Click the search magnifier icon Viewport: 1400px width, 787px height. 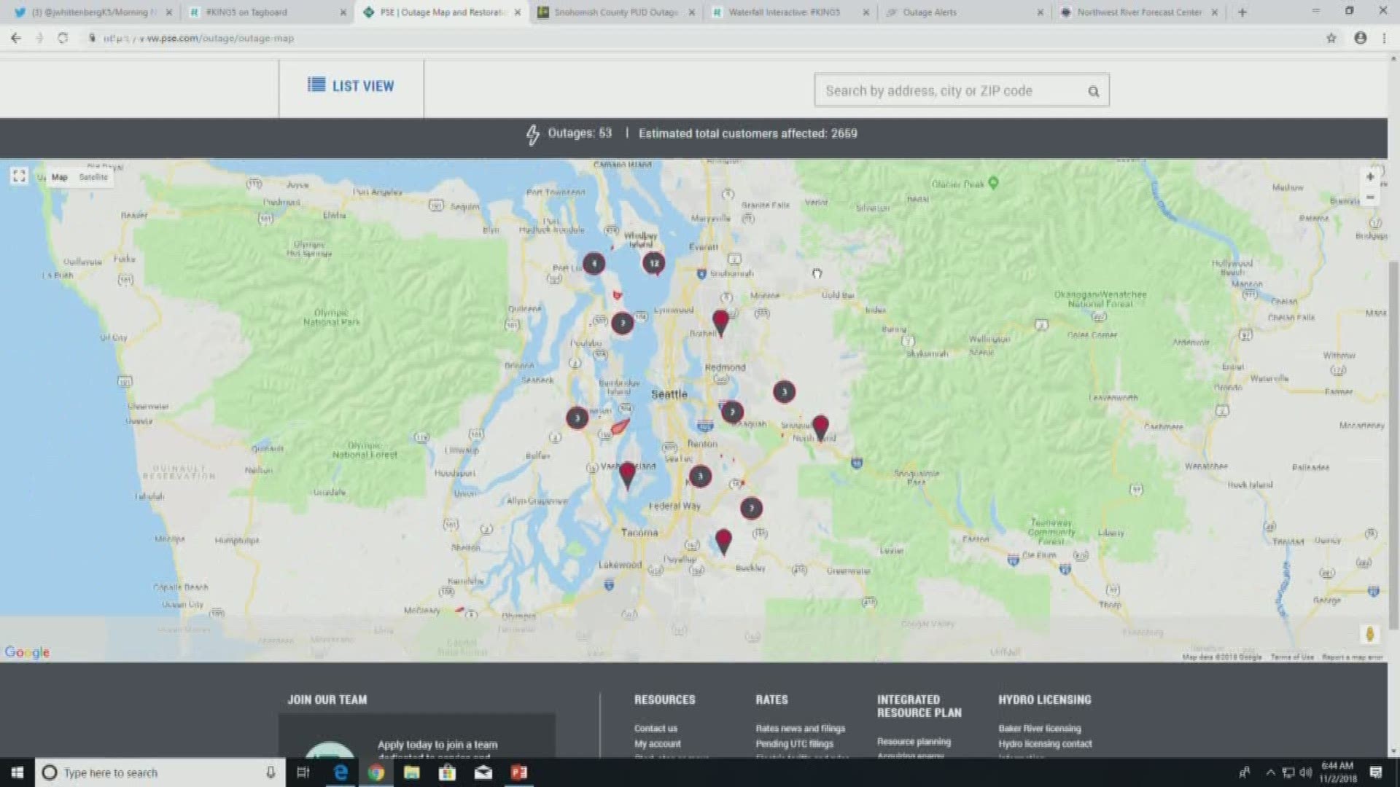click(1093, 91)
